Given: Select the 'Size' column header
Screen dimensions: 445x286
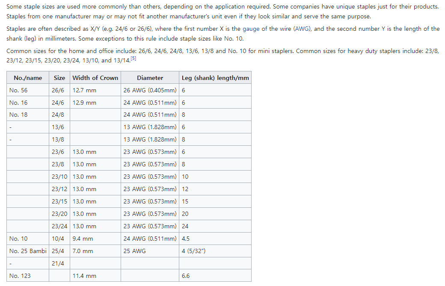Looking at the screenshot, I should point(59,78).
